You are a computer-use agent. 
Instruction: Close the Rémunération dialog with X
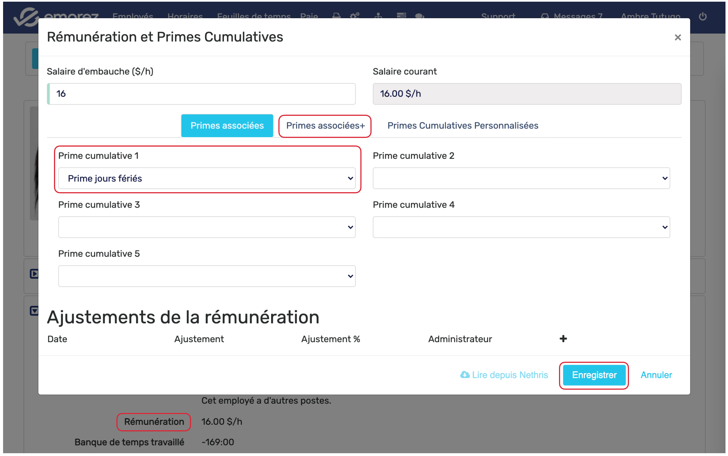(x=677, y=37)
